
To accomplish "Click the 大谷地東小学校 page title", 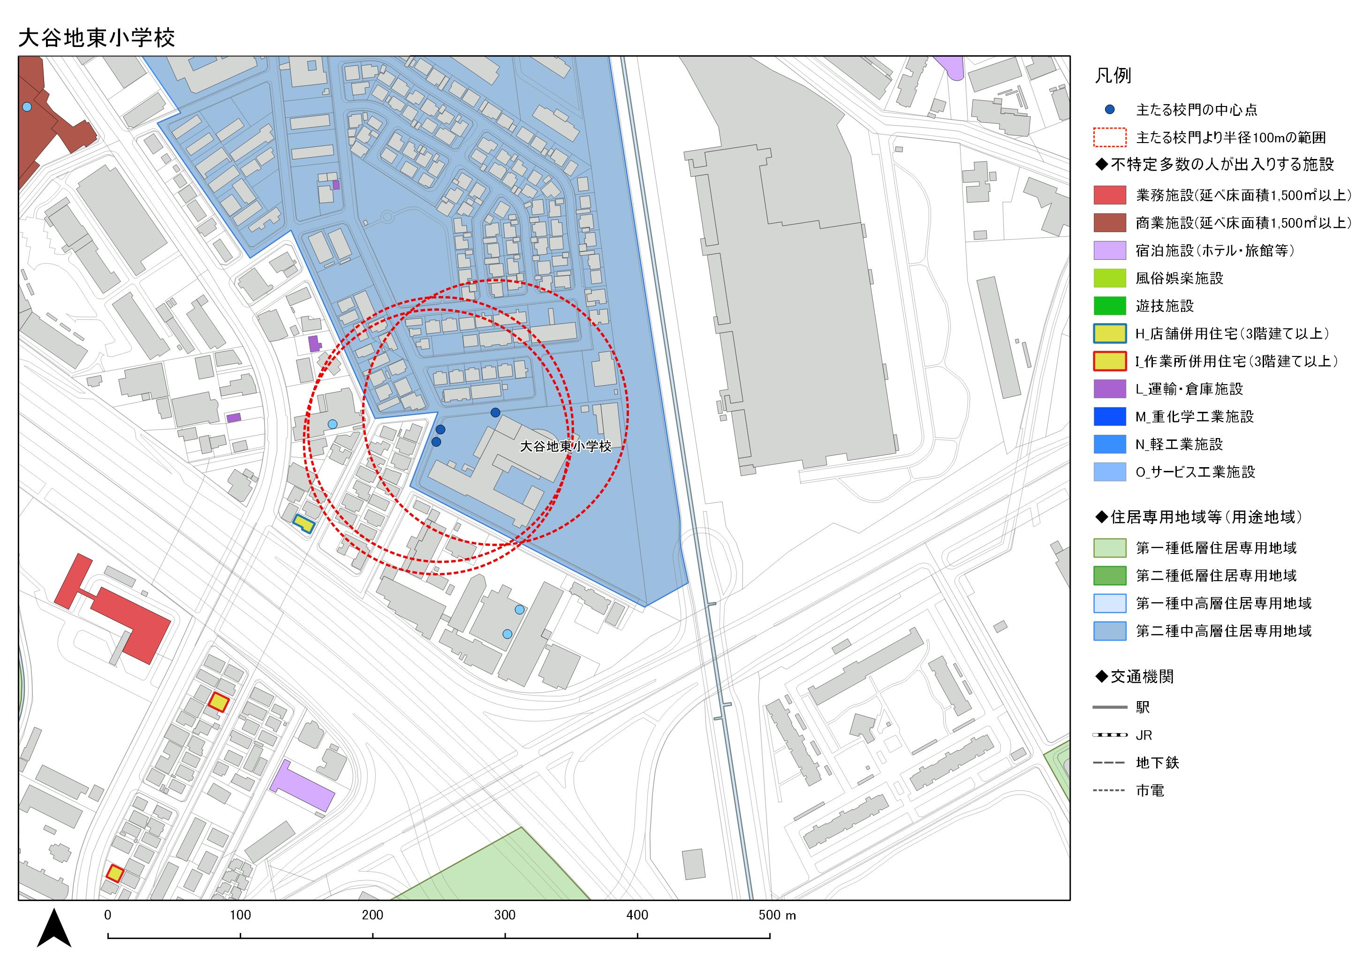I will pyautogui.click(x=97, y=38).
